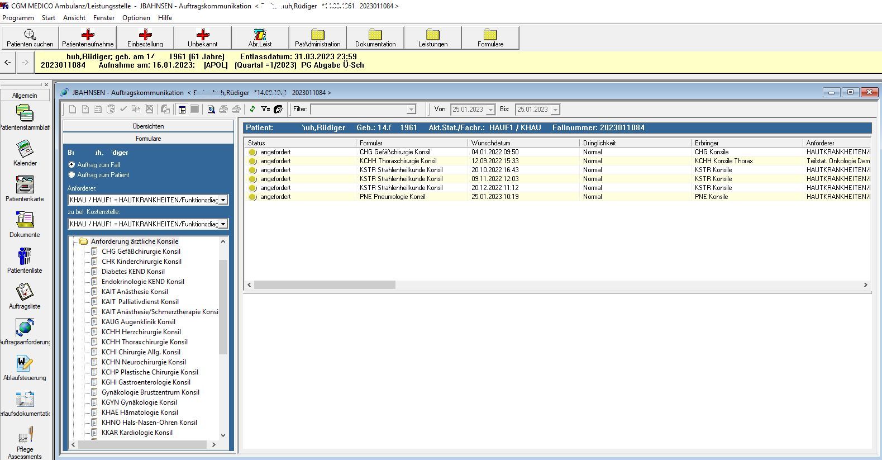882x460 pixels.
Task: Open the Formulare folder button in top toolbar
Action: [490, 37]
